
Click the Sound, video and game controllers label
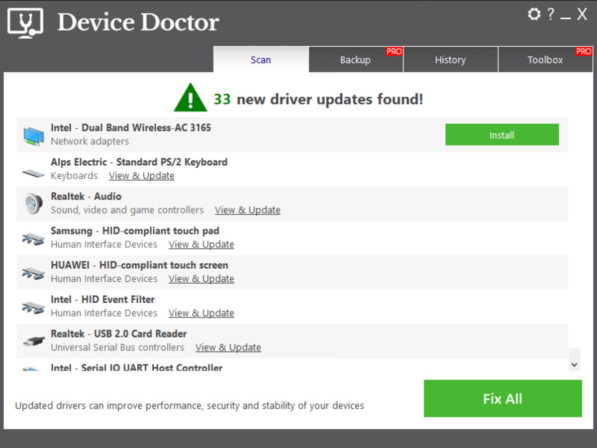[127, 210]
